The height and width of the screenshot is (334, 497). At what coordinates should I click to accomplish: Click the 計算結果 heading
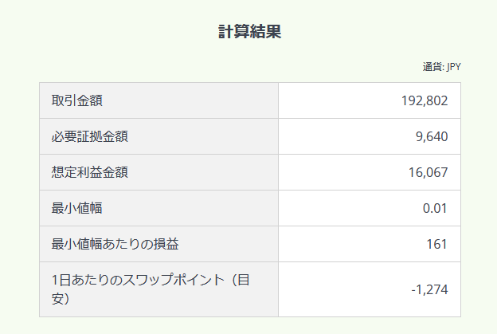[x=249, y=32]
